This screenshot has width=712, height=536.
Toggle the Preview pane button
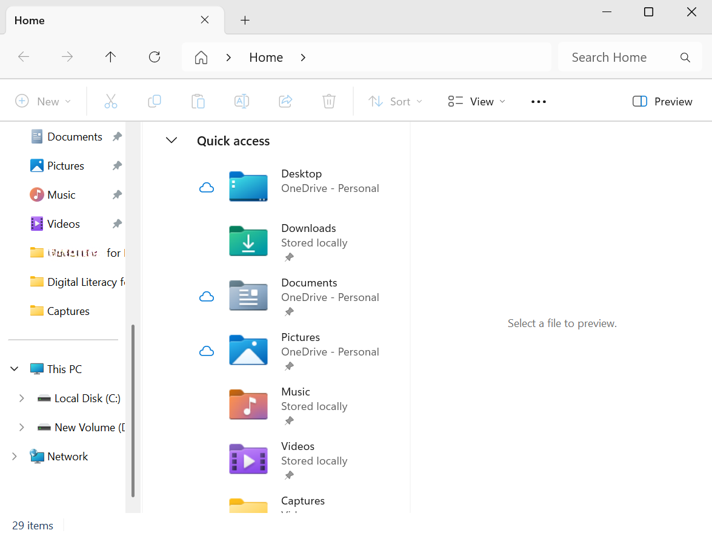pos(662,102)
